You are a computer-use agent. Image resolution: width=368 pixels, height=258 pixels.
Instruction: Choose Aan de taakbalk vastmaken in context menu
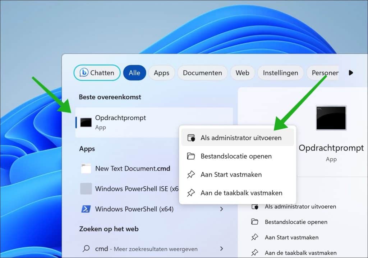point(238,193)
